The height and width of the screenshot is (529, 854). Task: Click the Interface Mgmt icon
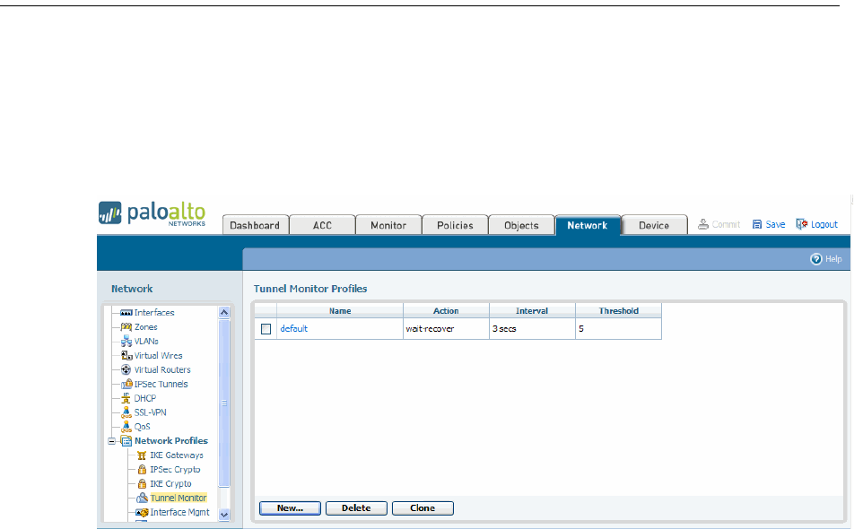pyautogui.click(x=142, y=512)
